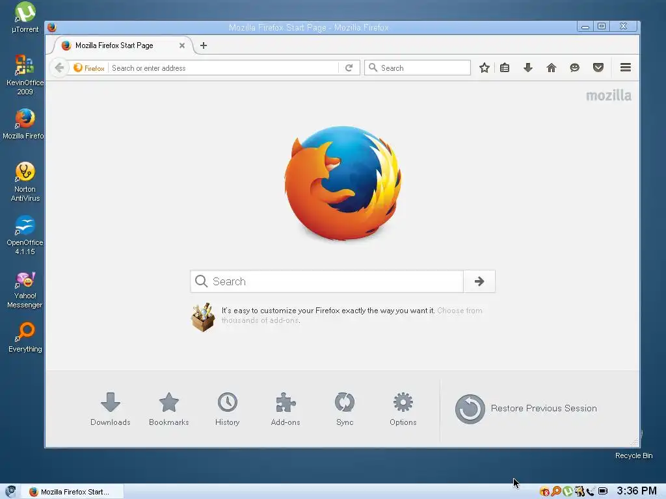
Task: Select the Mozilla Firefox desktop shortcut
Action: pos(23,124)
